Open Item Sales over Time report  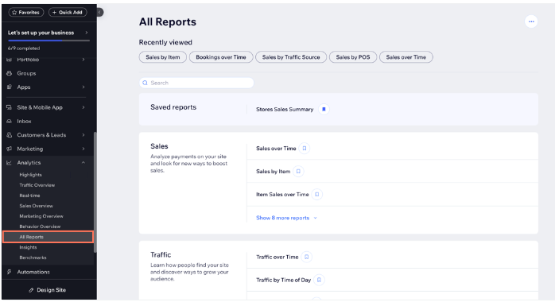(x=282, y=194)
